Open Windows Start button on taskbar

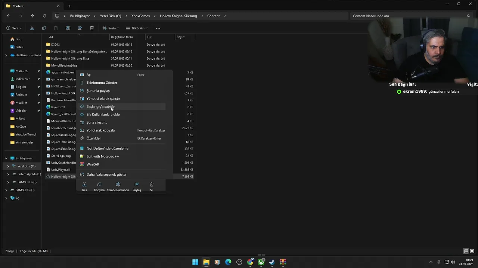point(195,262)
